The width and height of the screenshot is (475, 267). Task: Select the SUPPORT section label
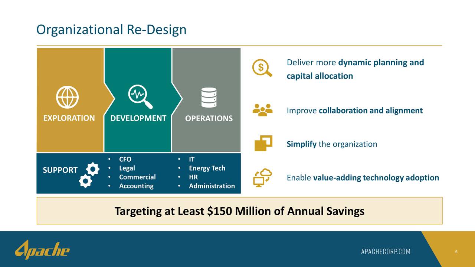pos(60,170)
